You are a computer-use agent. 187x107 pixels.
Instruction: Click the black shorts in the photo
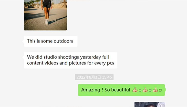47,4
